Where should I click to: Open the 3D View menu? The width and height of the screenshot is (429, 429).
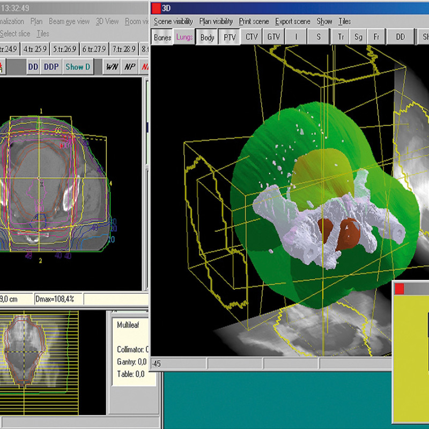107,21
